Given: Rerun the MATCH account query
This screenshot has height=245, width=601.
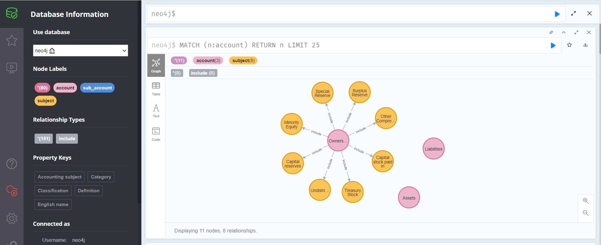Looking at the screenshot, I should 553,45.
